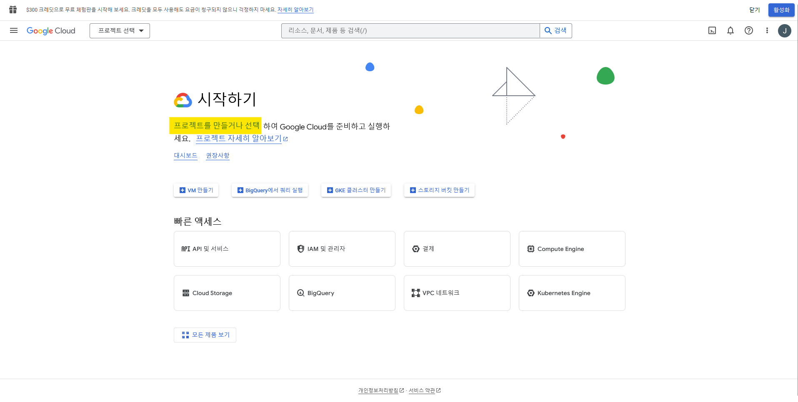The height and width of the screenshot is (402, 798).
Task: Click the network icon on VPC 네트워크 card
Action: 416,293
